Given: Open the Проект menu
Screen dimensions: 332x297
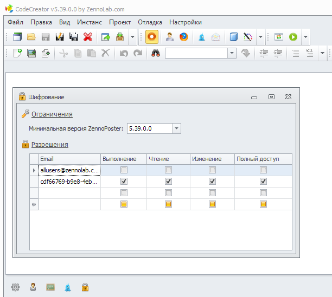Looking at the screenshot, I should [x=120, y=22].
